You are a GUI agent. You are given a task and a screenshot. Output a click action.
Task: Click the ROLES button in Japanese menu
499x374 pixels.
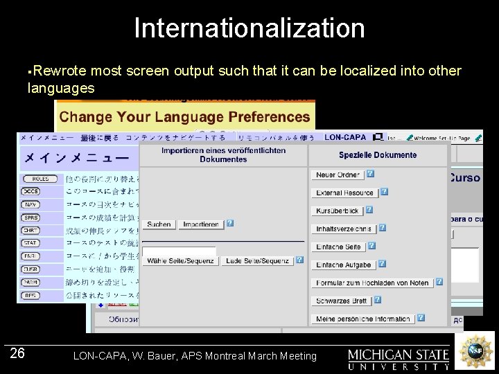click(x=40, y=179)
